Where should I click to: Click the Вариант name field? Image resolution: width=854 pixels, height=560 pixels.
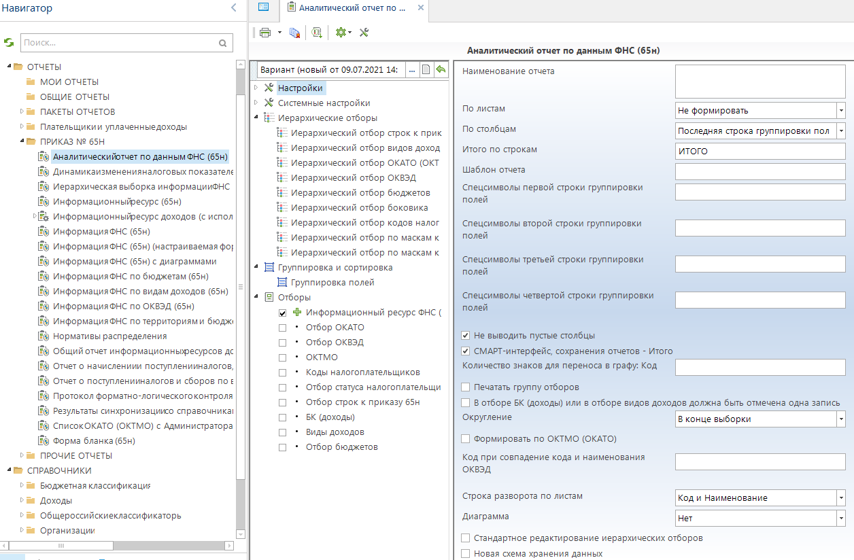click(332, 69)
